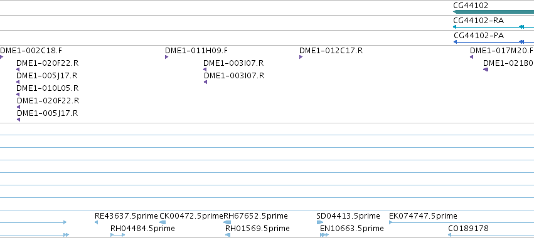This screenshot has height=238, width=534.
Task: Click the blue arrow under CK00472.5prime
Action: tap(163, 222)
